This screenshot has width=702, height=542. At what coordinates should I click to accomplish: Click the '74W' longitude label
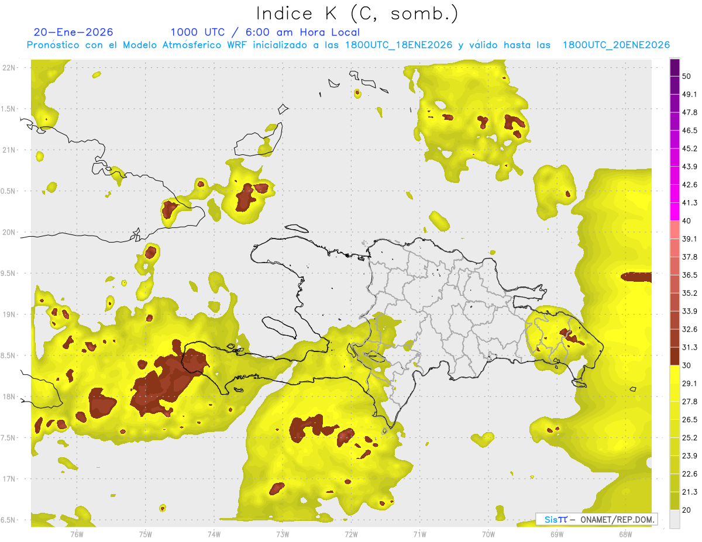coord(214,534)
